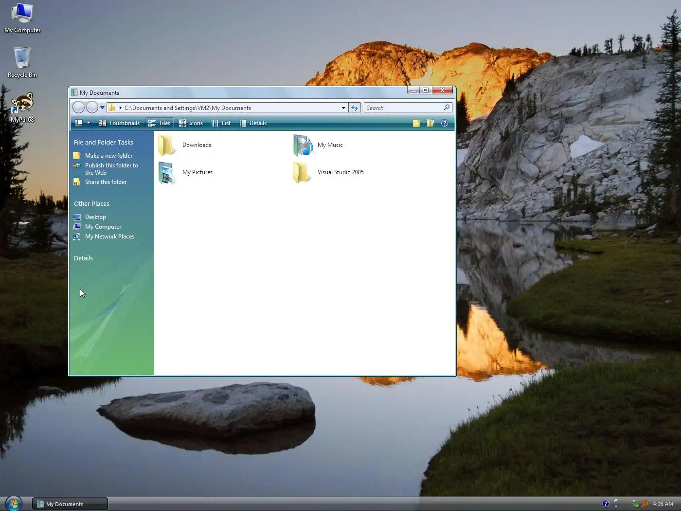Image resolution: width=681 pixels, height=511 pixels.
Task: Click the folder options icon with checkmark
Action: click(430, 123)
